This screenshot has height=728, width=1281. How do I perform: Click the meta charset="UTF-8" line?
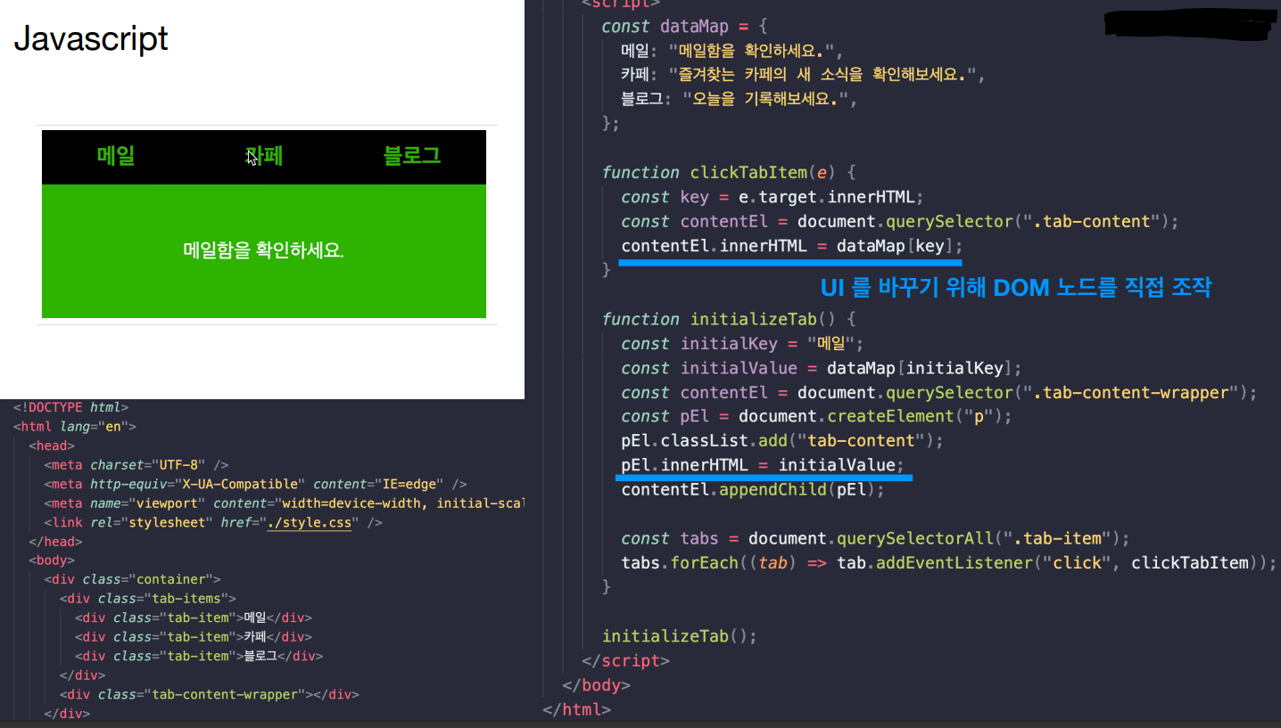tap(136, 464)
